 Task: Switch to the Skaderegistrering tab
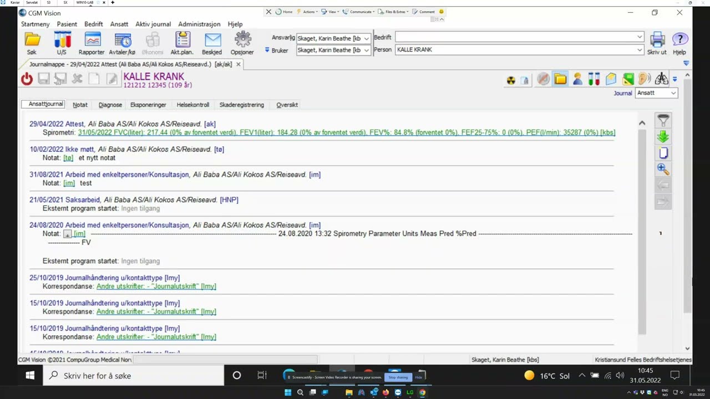click(x=242, y=105)
